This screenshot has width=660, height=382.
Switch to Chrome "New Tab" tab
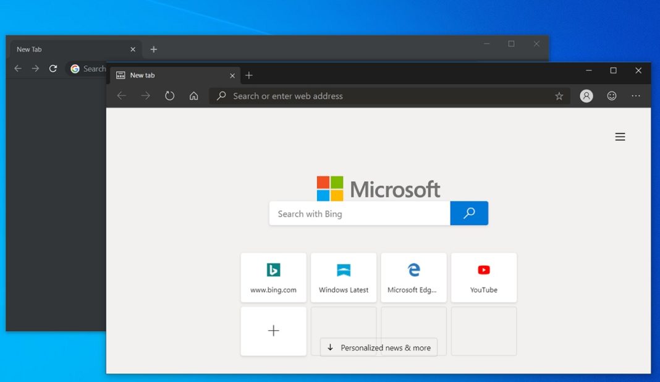point(68,49)
